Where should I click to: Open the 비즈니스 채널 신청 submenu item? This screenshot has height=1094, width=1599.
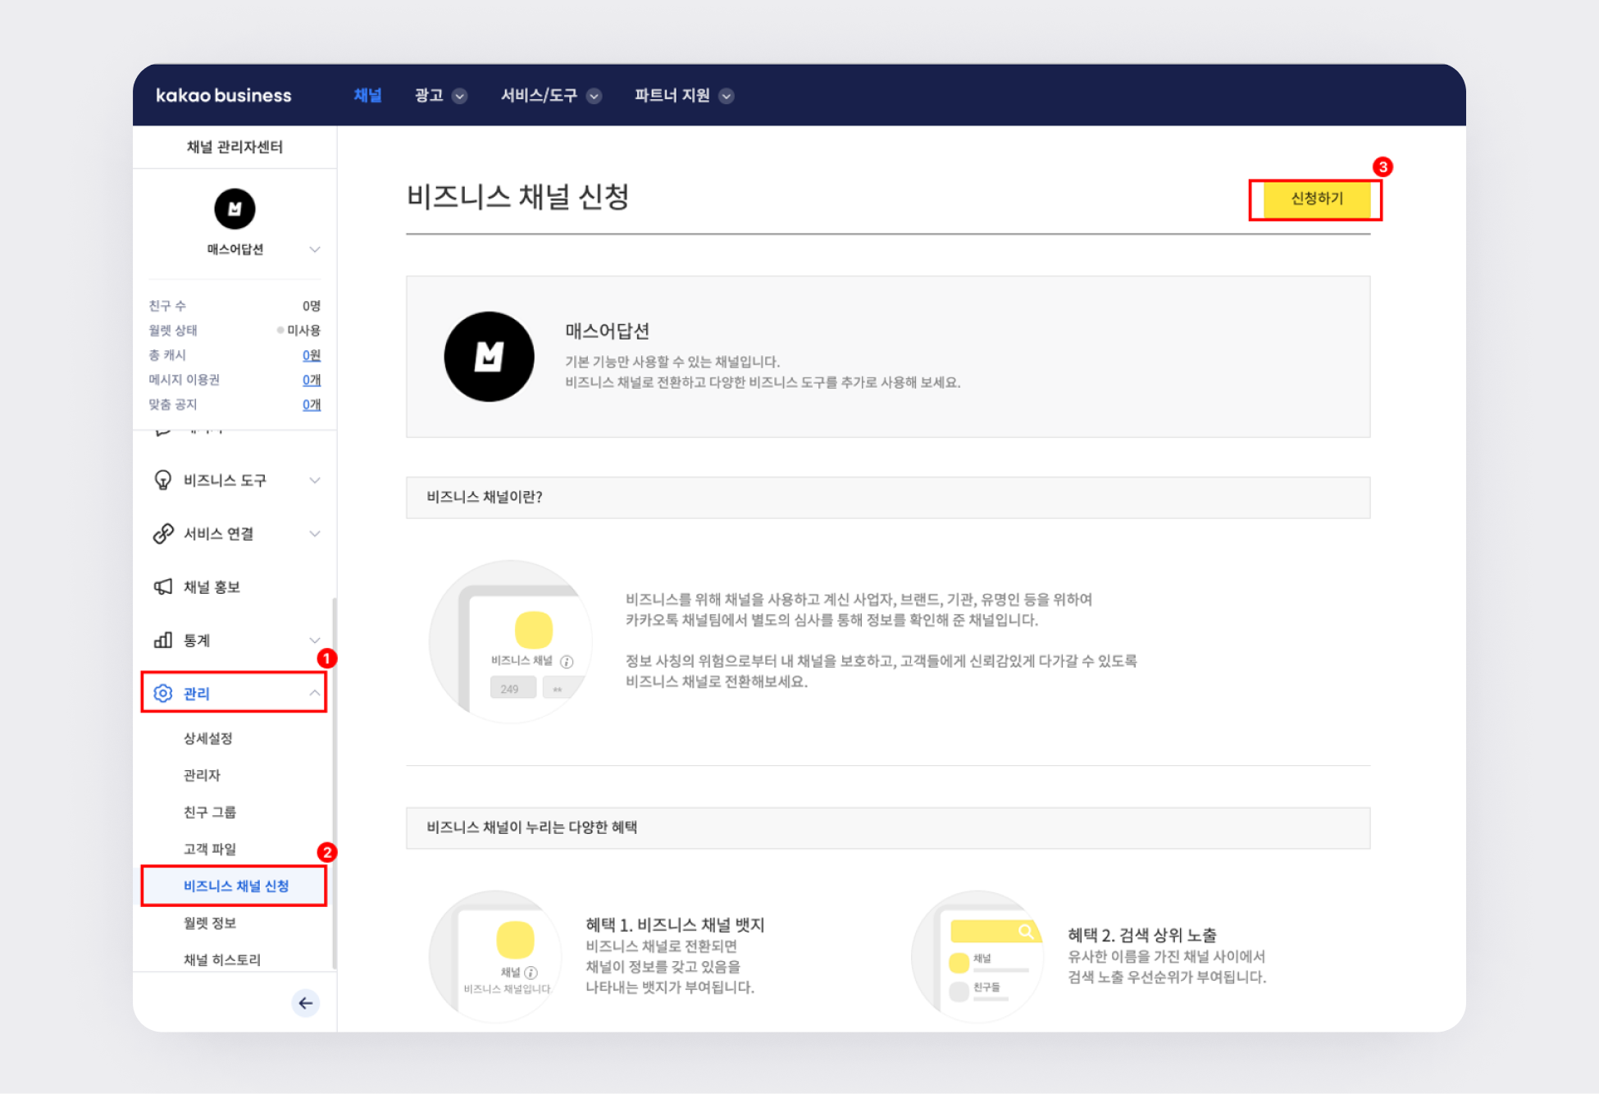click(236, 887)
